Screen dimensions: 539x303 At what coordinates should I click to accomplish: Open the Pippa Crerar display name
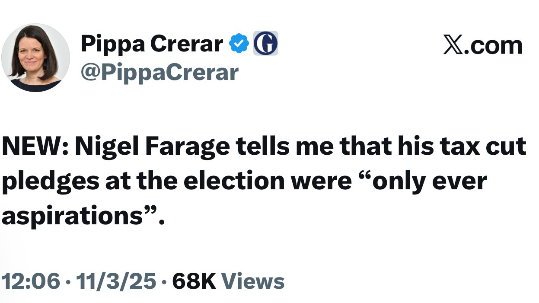pos(152,44)
